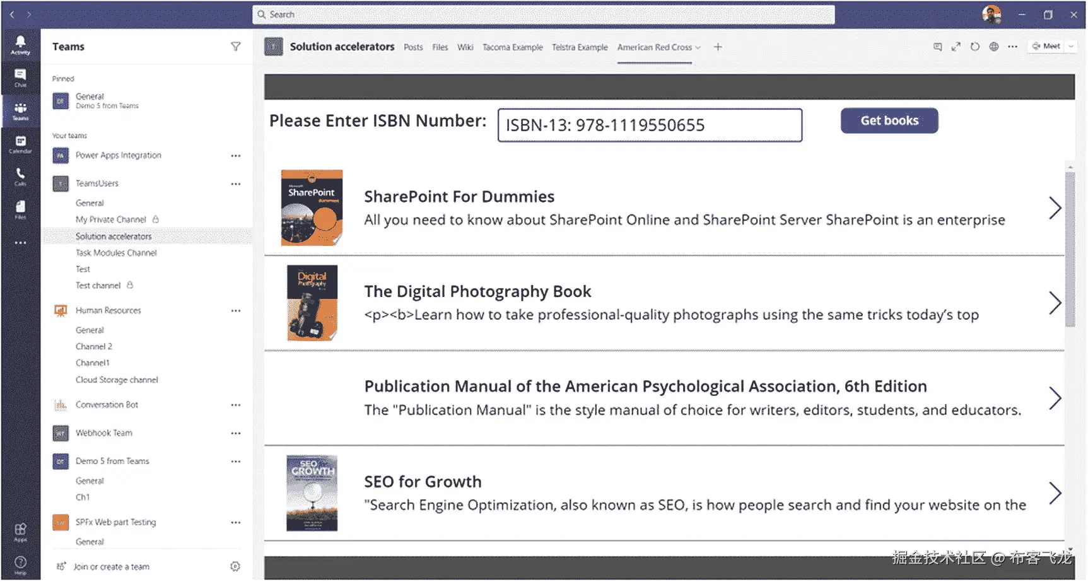Go forward with the forward arrow
Image resolution: width=1088 pixels, height=582 pixels.
click(29, 14)
